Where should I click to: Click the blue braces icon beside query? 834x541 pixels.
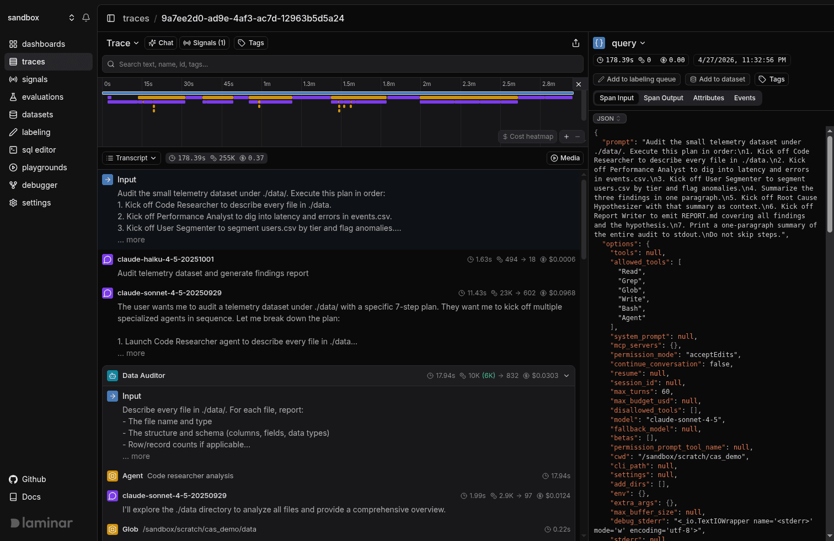tap(599, 43)
